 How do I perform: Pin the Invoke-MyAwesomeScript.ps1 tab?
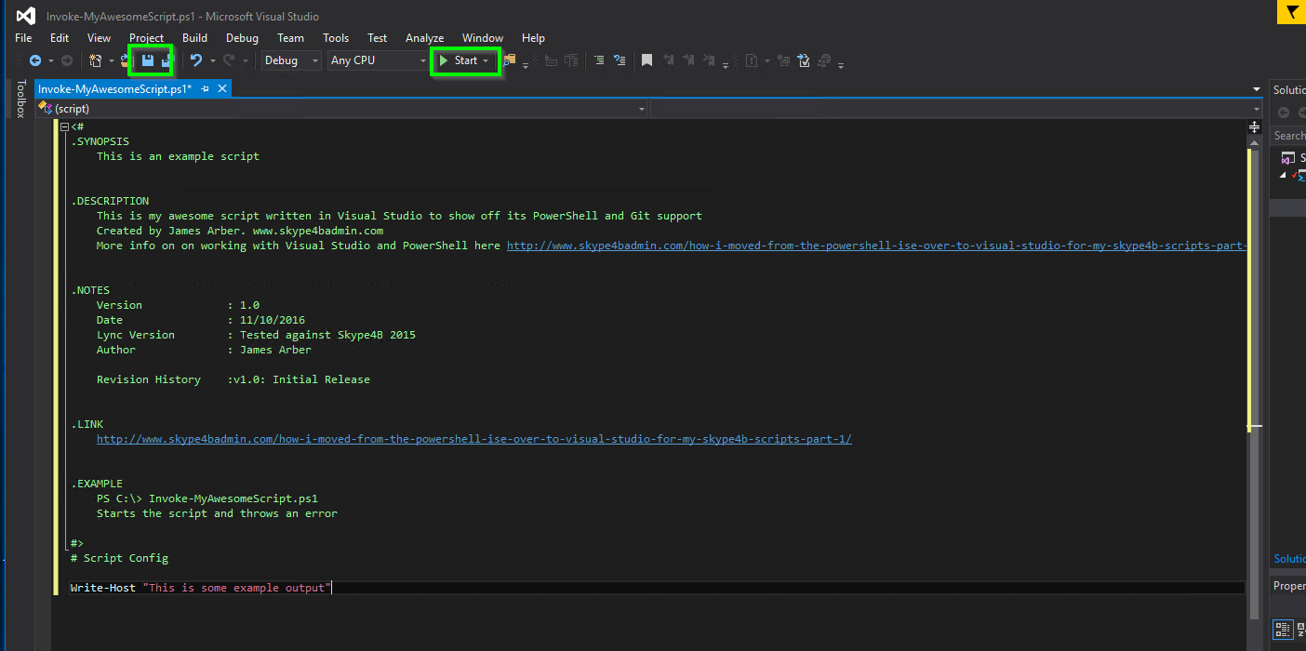point(206,89)
